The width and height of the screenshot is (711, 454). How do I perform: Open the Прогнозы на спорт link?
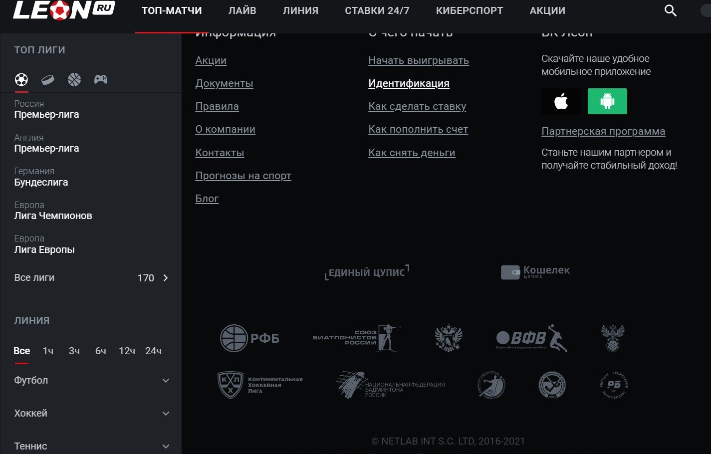(x=243, y=176)
